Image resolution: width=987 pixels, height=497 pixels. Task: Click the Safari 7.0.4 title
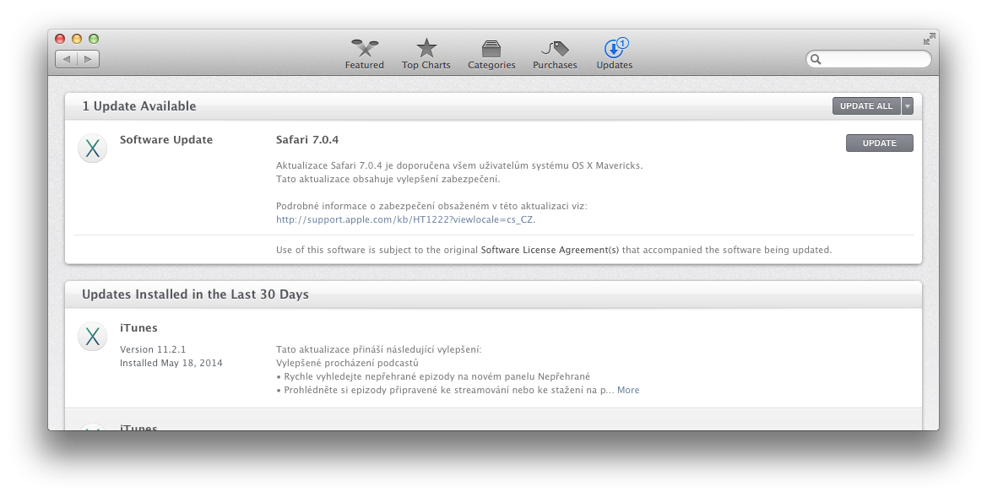307,140
